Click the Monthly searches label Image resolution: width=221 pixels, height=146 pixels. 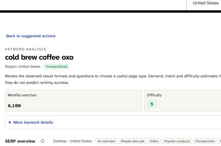pos(22,95)
